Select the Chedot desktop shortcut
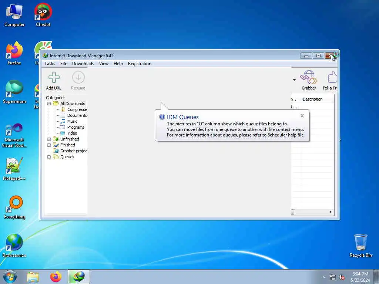Viewport: 379px width, 284px height. [43, 15]
